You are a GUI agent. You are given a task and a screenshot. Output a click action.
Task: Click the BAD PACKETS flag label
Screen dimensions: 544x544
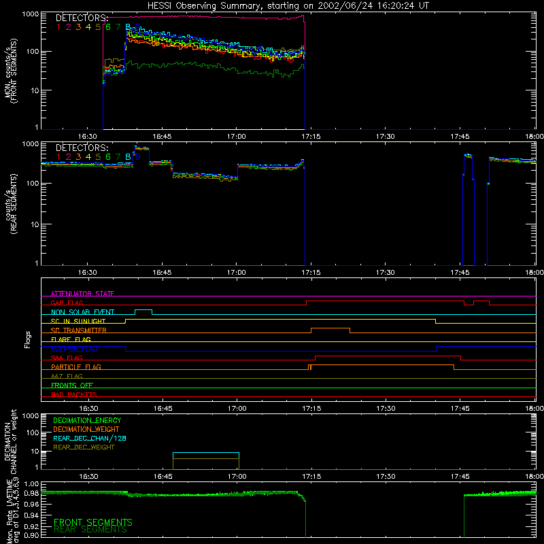pyautogui.click(x=74, y=394)
